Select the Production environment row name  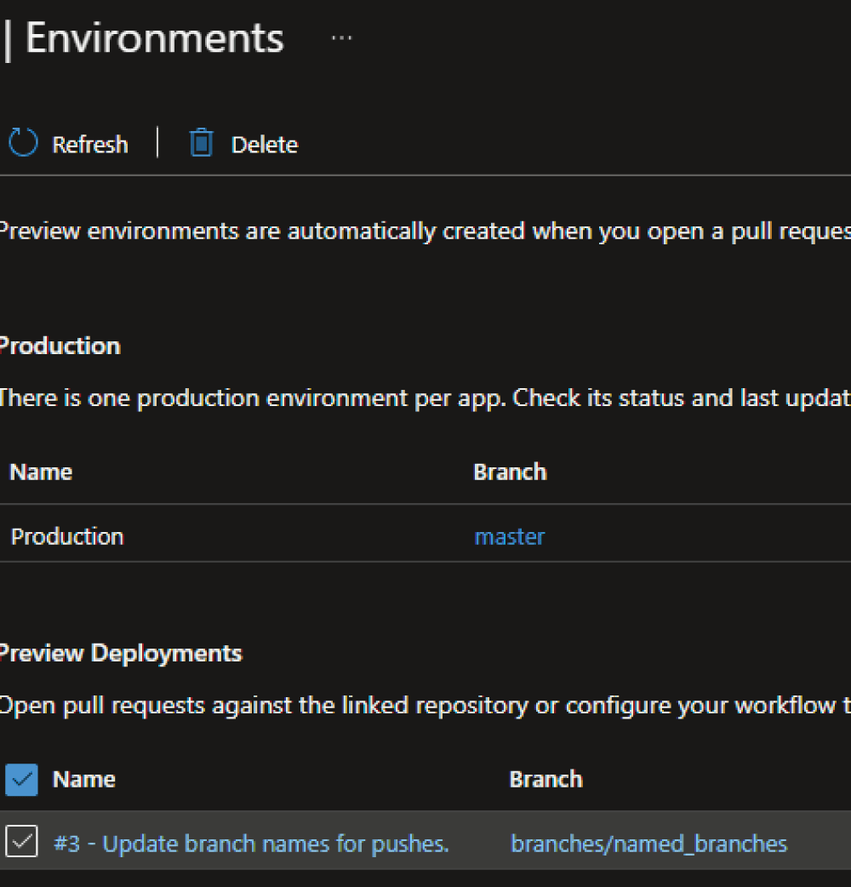coord(67,536)
